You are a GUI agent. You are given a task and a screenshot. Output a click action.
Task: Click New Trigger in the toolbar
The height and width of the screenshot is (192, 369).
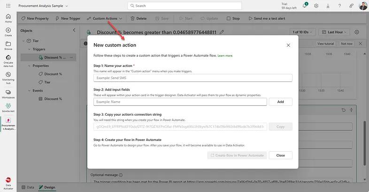point(68,18)
